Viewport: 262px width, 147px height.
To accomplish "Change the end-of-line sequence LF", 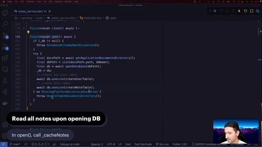I will [x=120, y=144].
